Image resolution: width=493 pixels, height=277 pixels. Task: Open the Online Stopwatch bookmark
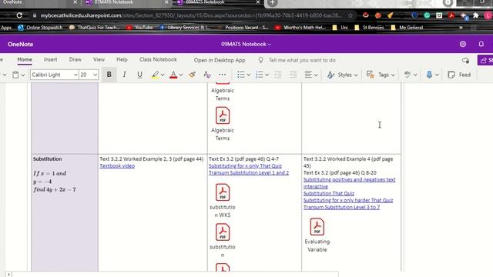point(40,28)
